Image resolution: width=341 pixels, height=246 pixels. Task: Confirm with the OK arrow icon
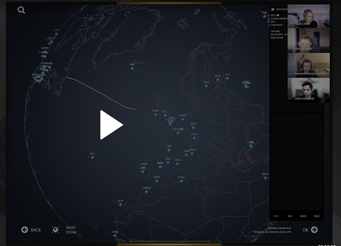pos(314,230)
